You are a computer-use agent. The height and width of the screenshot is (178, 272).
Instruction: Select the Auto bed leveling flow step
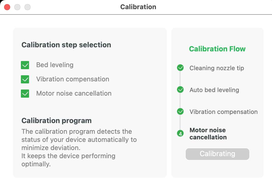214,90
